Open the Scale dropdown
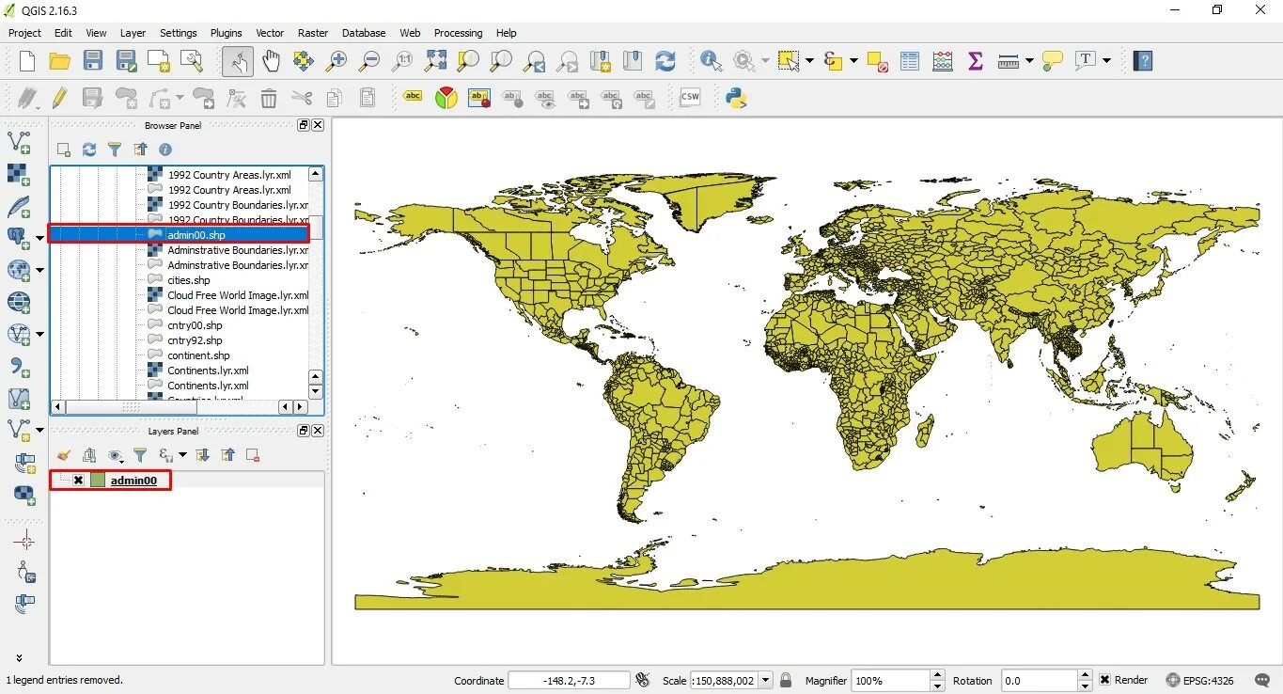 coord(765,680)
